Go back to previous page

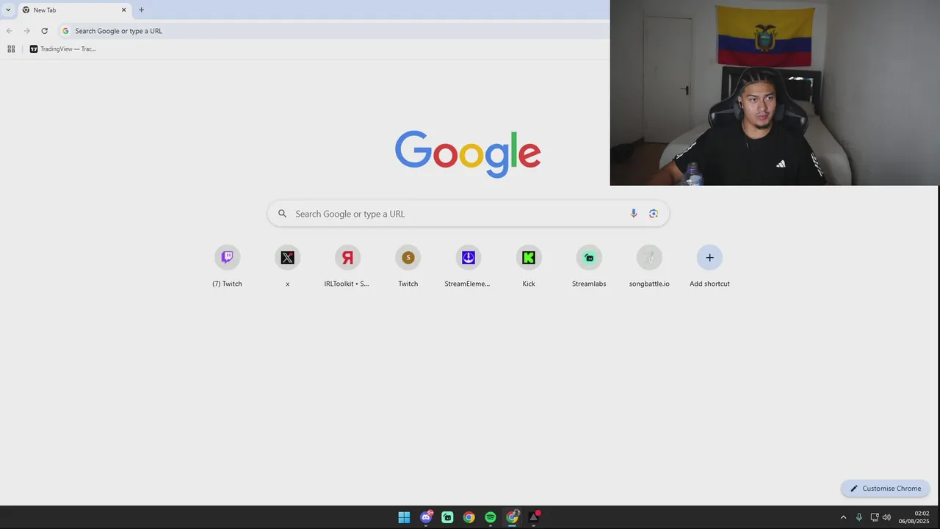(10, 31)
